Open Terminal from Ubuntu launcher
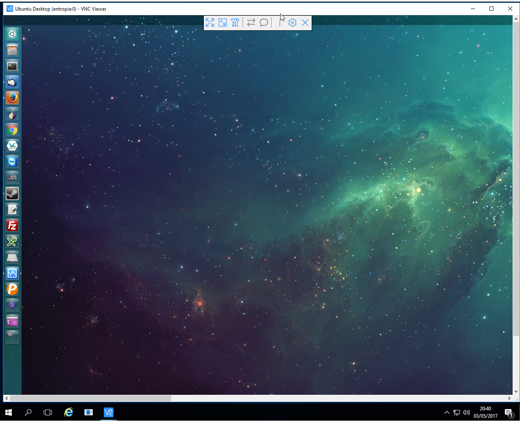The width and height of the screenshot is (520, 421). click(12, 66)
